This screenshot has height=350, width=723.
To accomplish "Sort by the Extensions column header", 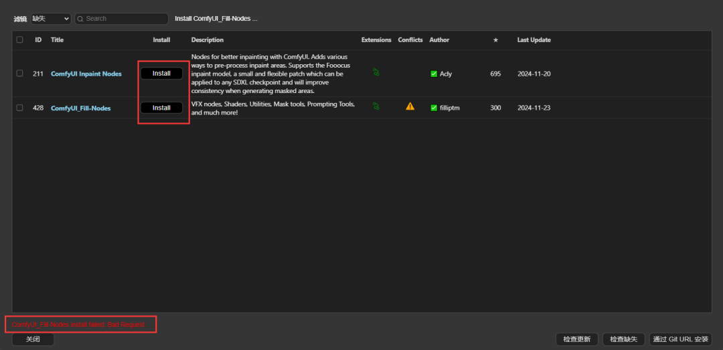I will [376, 40].
